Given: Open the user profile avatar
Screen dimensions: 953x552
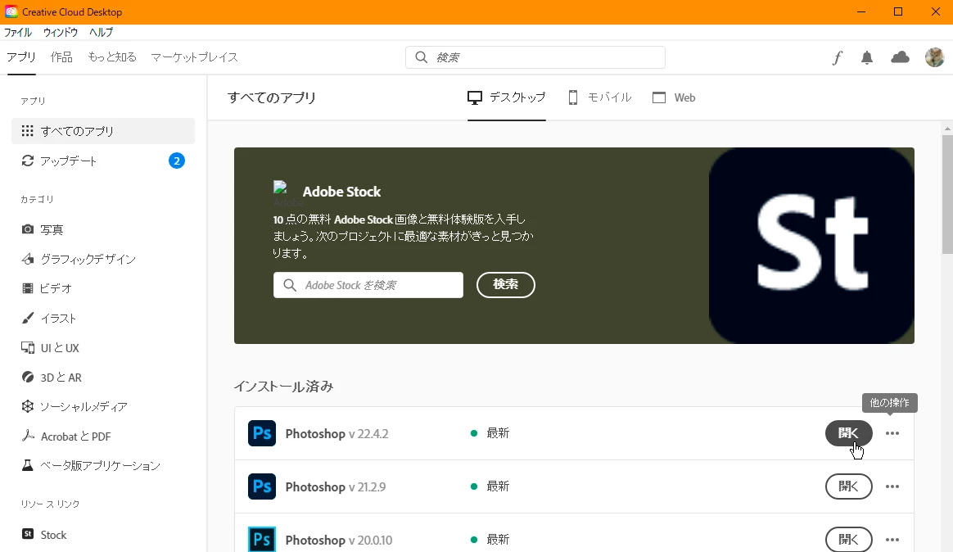Looking at the screenshot, I should pyautogui.click(x=934, y=57).
